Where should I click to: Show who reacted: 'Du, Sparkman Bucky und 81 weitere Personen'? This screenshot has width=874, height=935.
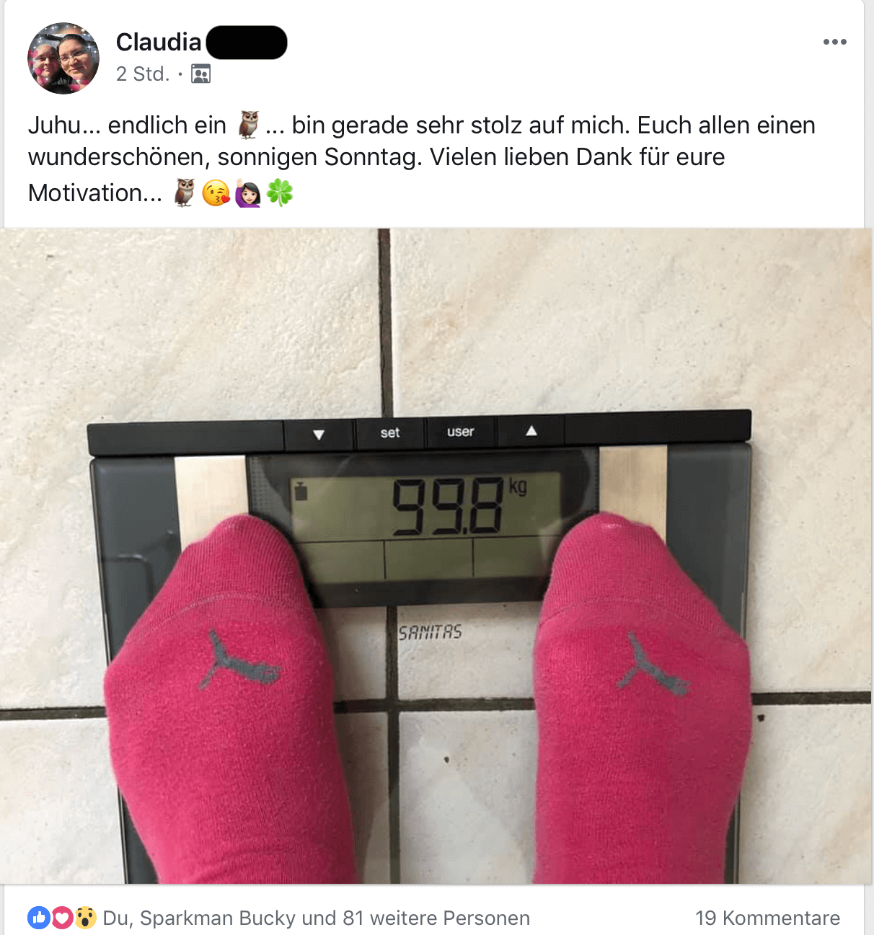coord(317,918)
